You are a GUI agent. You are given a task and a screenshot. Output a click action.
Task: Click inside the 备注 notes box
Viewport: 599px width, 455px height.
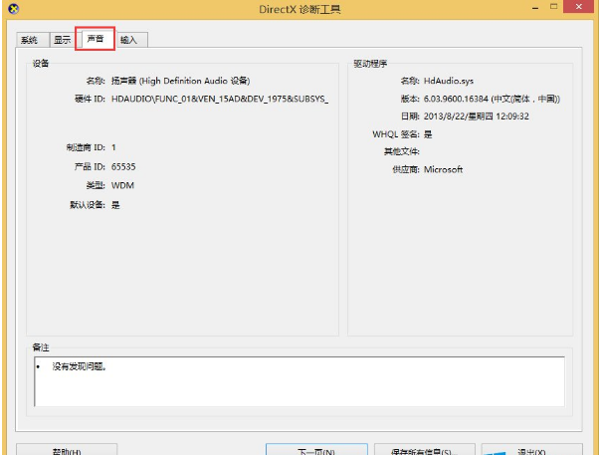(299, 381)
